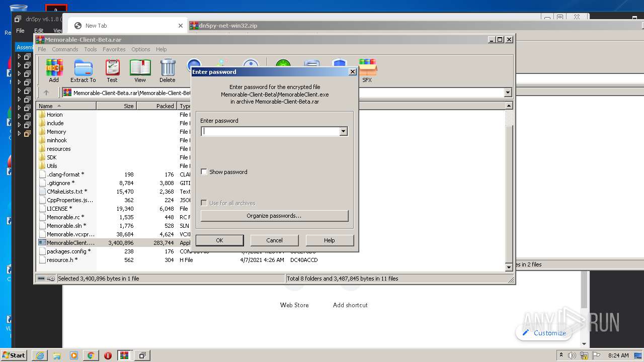The height and width of the screenshot is (362, 644).
Task: Click the Packed column header
Action: 156,106
